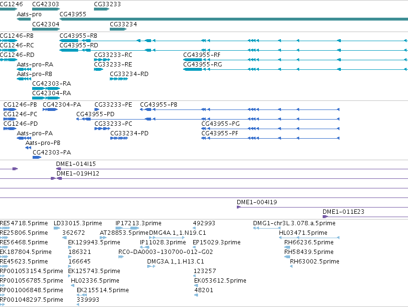Select protein Aats-pro-PB
Screen dimensions: 408x307
(x=43, y=143)
